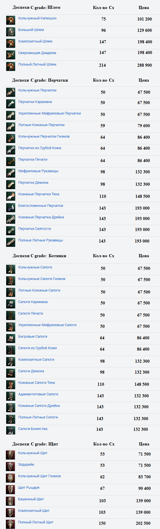The image size is (160, 529).
Task: Click the Багровые Сапоги item icon
Action: tap(11, 339)
